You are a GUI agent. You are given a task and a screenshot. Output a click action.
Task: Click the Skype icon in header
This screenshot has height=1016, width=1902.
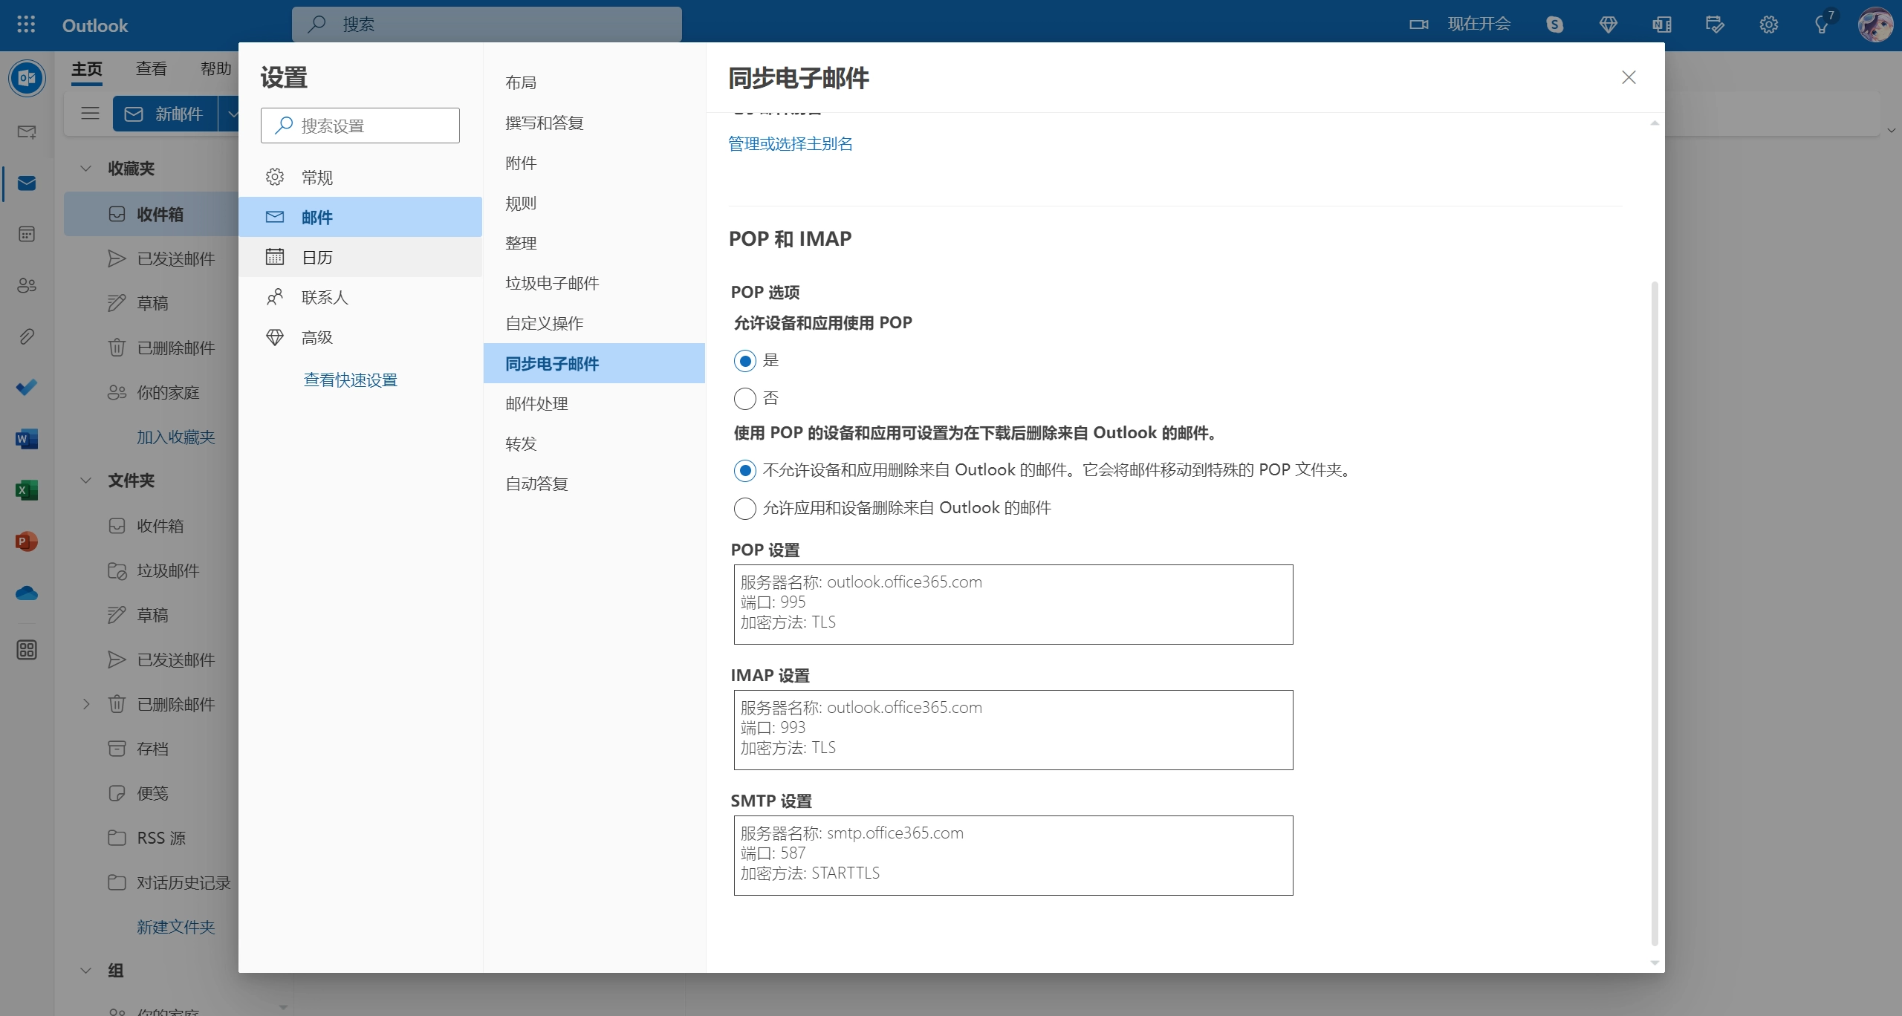pos(1554,25)
